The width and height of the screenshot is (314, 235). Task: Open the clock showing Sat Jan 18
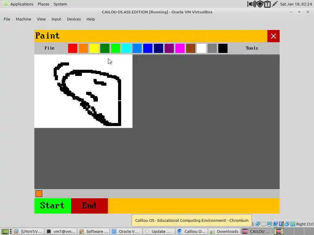coord(296,4)
